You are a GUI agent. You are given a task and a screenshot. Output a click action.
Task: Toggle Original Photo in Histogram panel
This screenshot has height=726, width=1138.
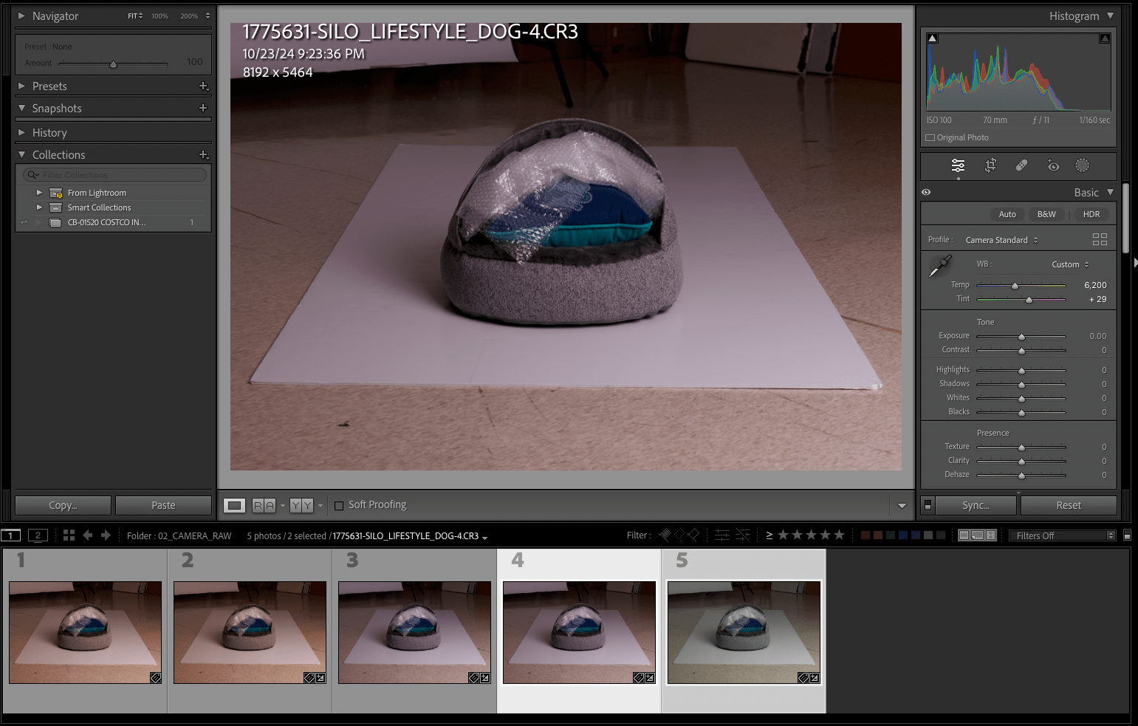tap(930, 137)
